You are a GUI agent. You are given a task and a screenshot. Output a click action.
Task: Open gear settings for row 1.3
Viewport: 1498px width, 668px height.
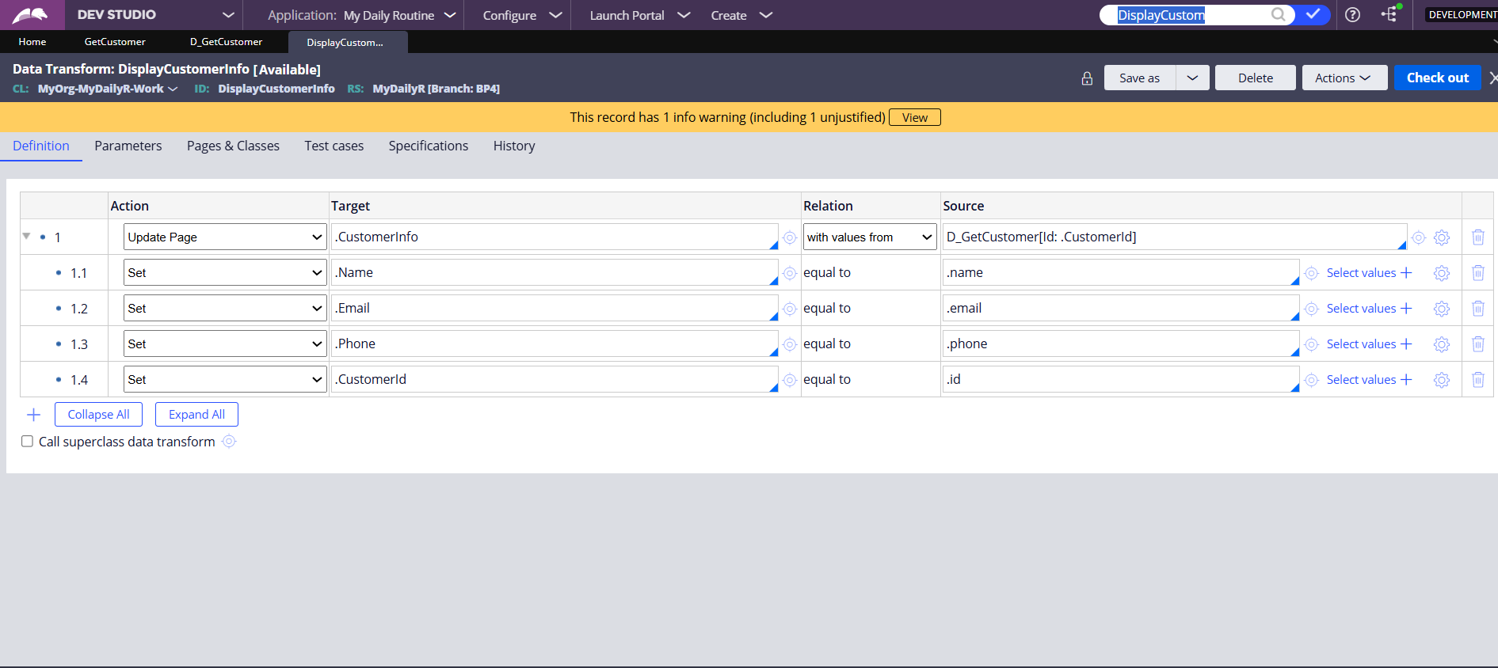pos(1442,344)
